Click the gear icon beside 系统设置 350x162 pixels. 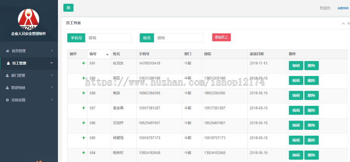[x=7, y=100]
